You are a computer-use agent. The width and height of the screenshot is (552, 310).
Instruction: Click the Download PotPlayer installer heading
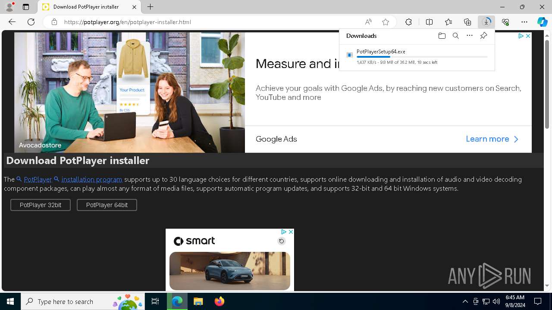pos(78,161)
